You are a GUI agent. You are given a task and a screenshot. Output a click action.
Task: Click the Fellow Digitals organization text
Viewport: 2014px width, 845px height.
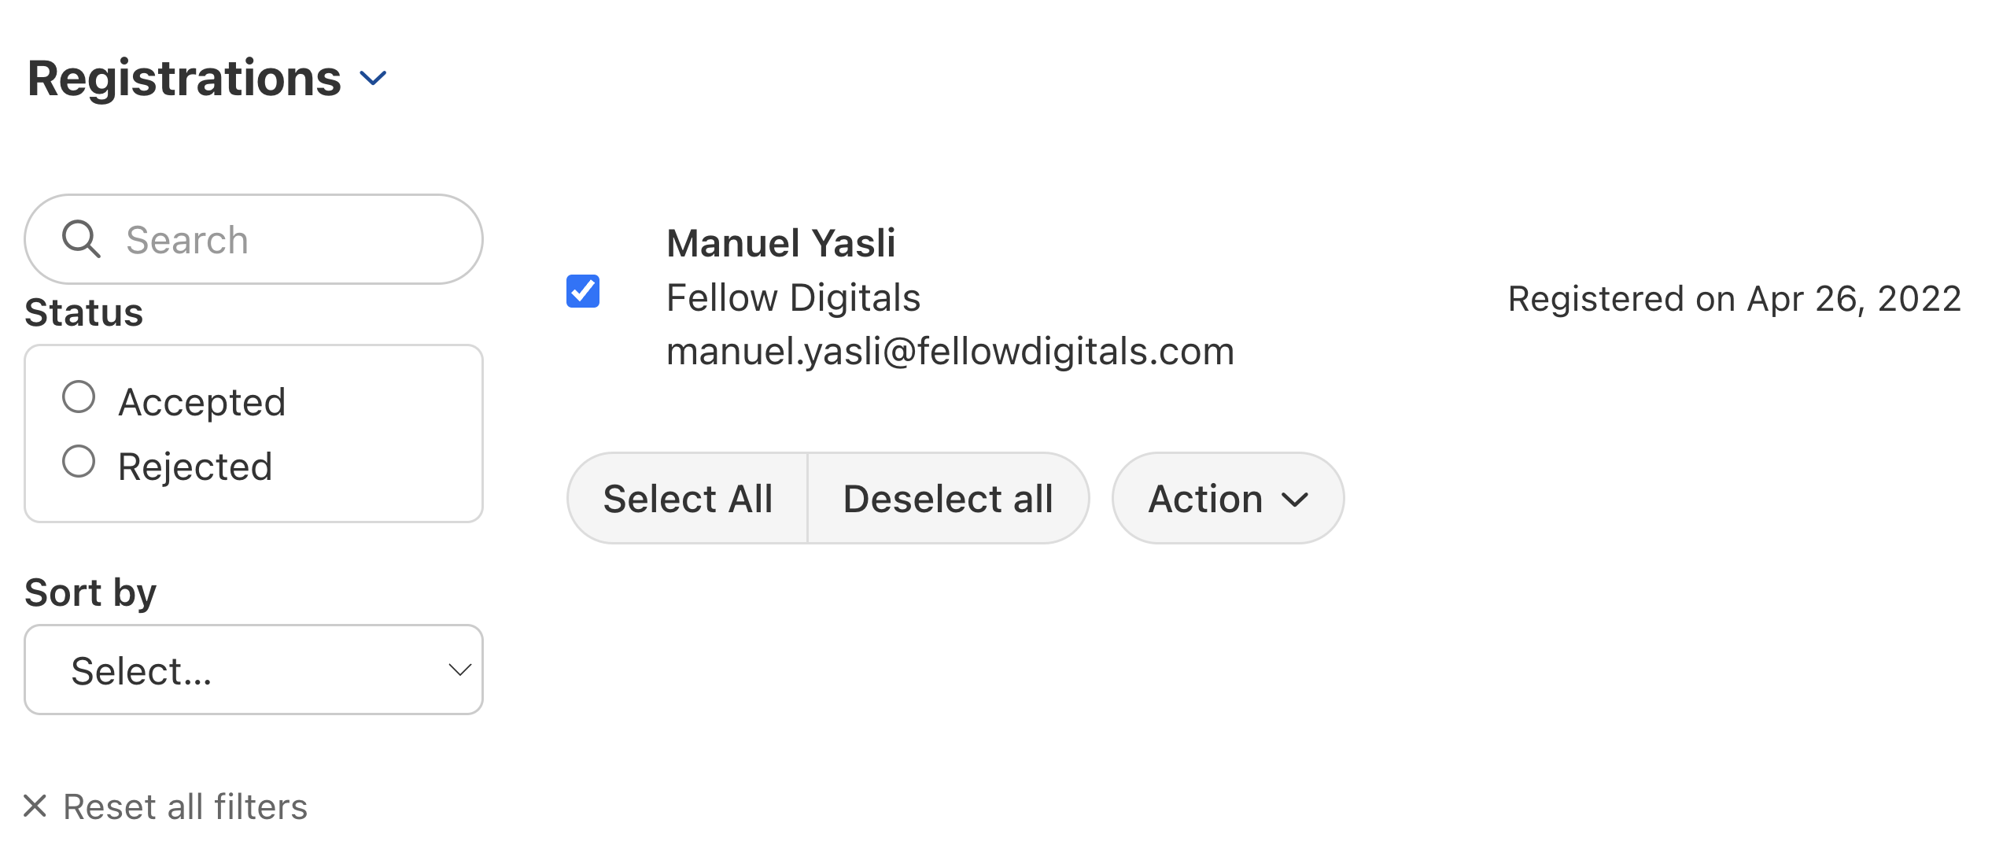[793, 297]
